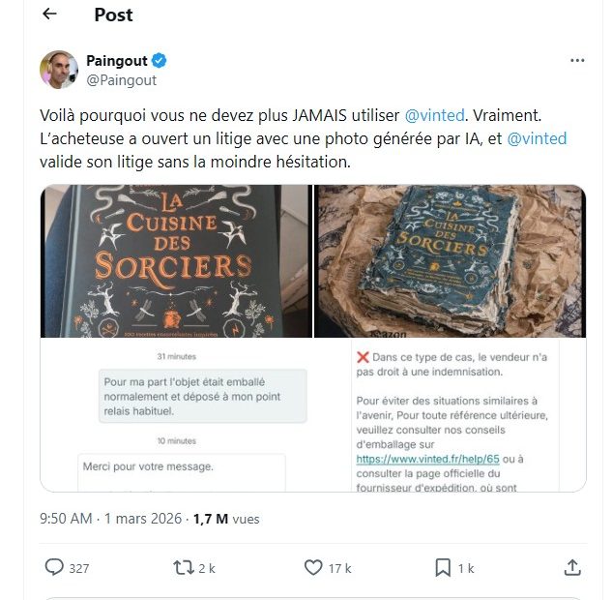
Task: Open the second @vinted mention after 'IA, et'
Action: (x=537, y=138)
